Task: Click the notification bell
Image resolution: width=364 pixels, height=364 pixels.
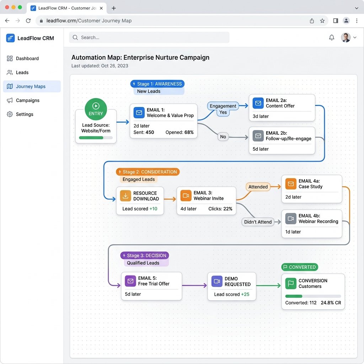Action: pyautogui.click(x=332, y=37)
